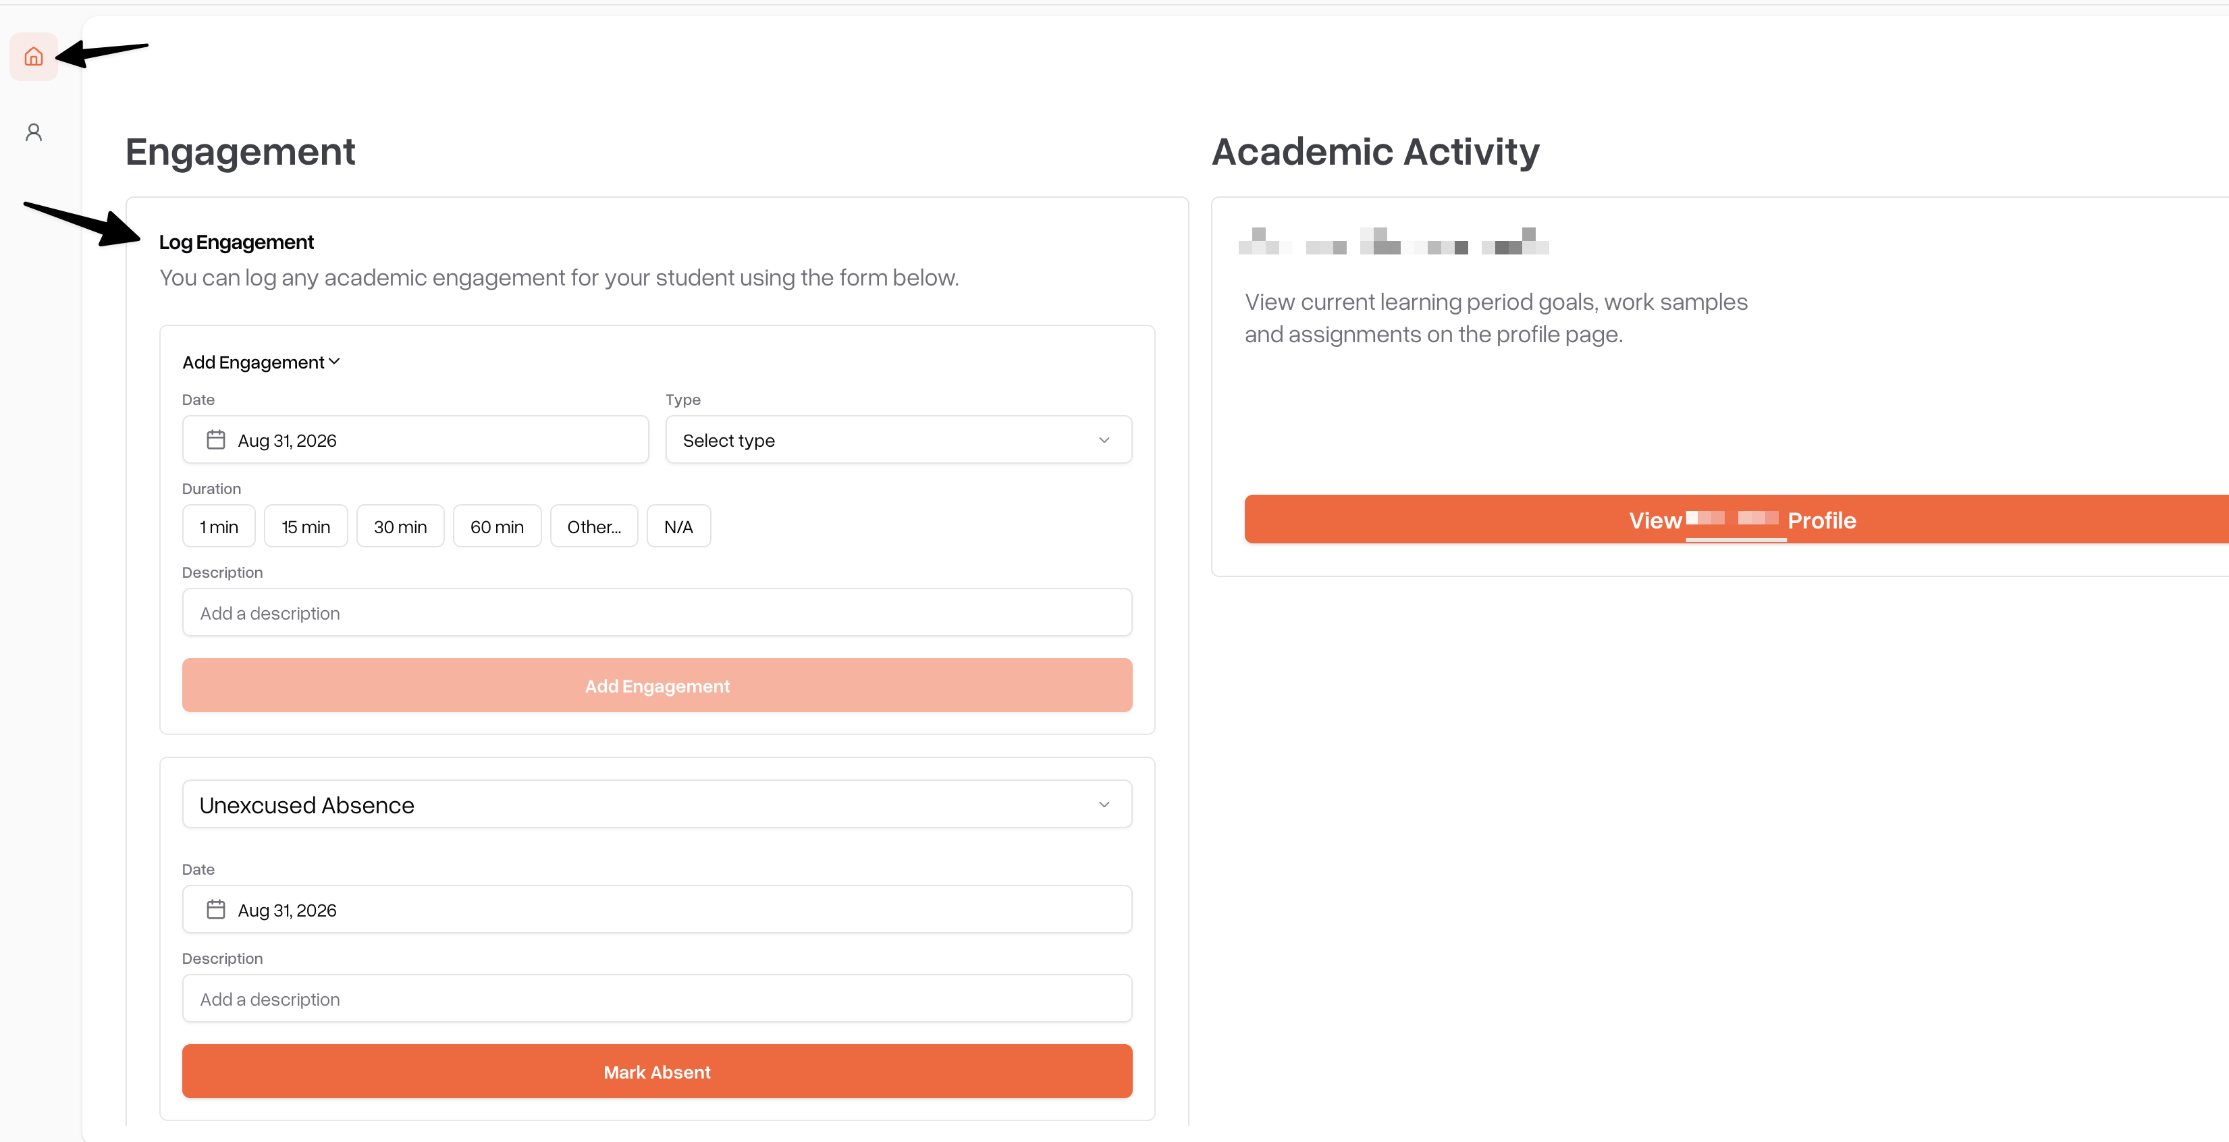Click the Mark Absent button
The image size is (2229, 1142).
point(657,1072)
